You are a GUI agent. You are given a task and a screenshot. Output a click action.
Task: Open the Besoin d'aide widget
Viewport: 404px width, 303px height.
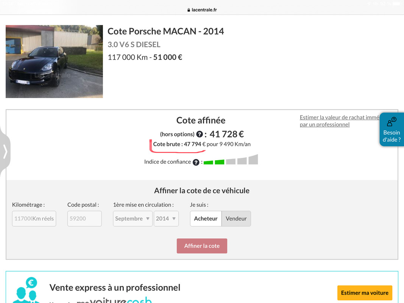[x=392, y=129]
